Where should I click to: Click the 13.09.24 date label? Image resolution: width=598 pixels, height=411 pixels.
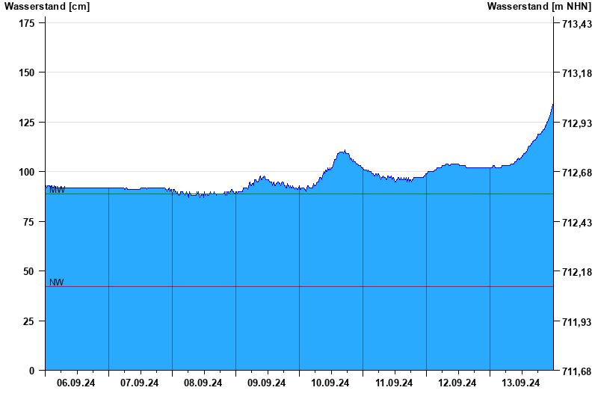click(521, 383)
